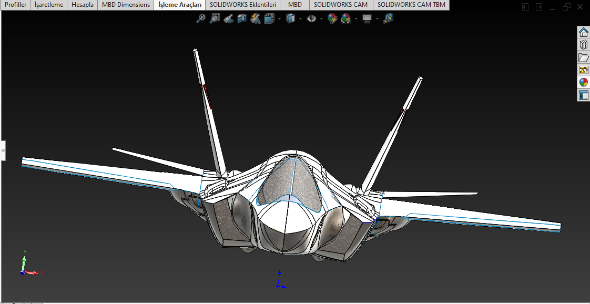Select the Zoom to Area tool
The width and height of the screenshot is (590, 304).
(x=215, y=18)
